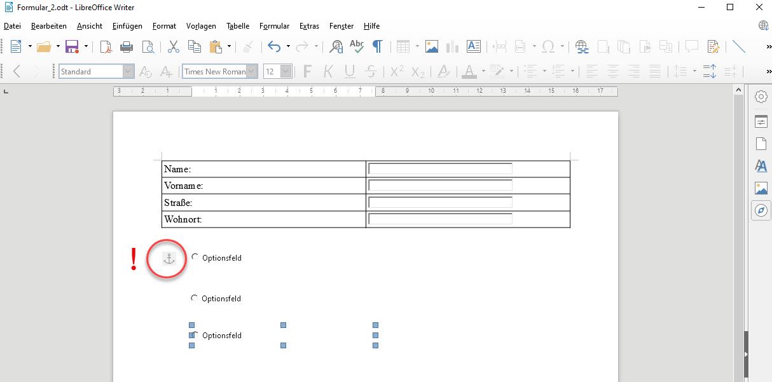Open the paragraph style dropdown showing Standard
772x382 pixels.
[x=128, y=72]
